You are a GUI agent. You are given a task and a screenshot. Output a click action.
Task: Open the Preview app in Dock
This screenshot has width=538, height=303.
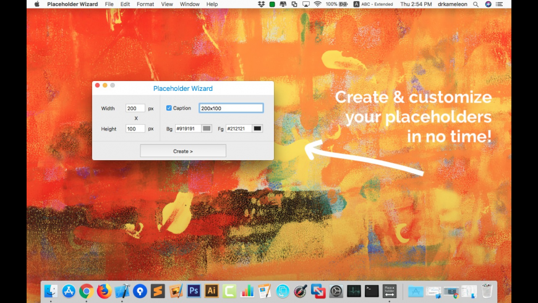pos(176,291)
